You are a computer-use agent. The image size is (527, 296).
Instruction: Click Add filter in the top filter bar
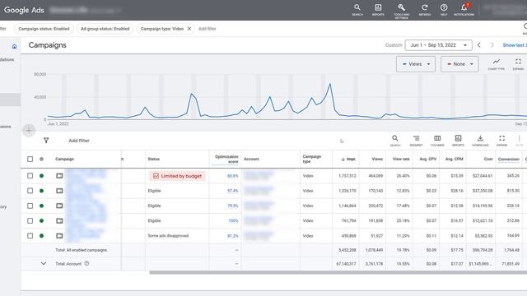[207, 29]
